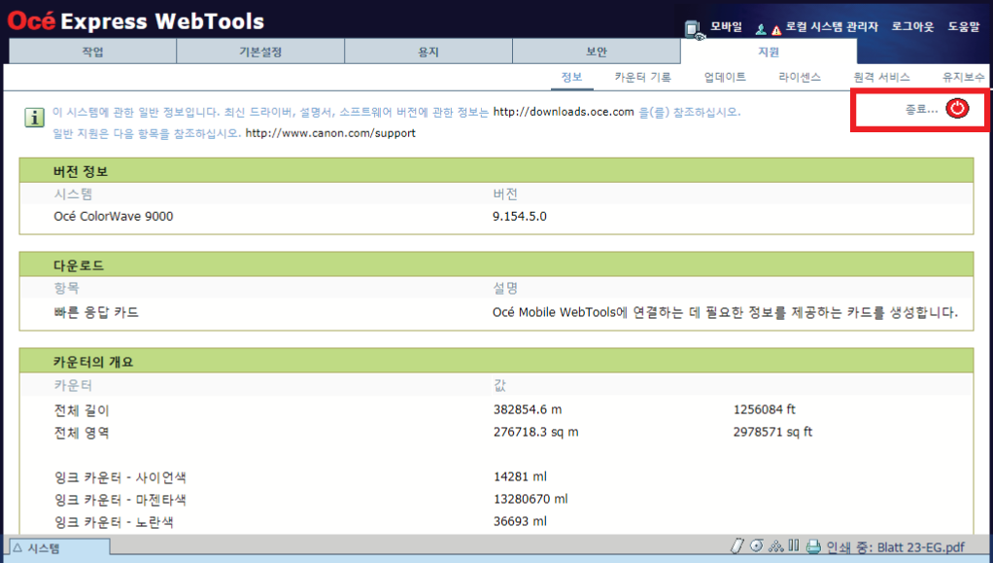Image resolution: width=993 pixels, height=563 pixels.
Task: Click the 값 column header
Action: (x=499, y=385)
